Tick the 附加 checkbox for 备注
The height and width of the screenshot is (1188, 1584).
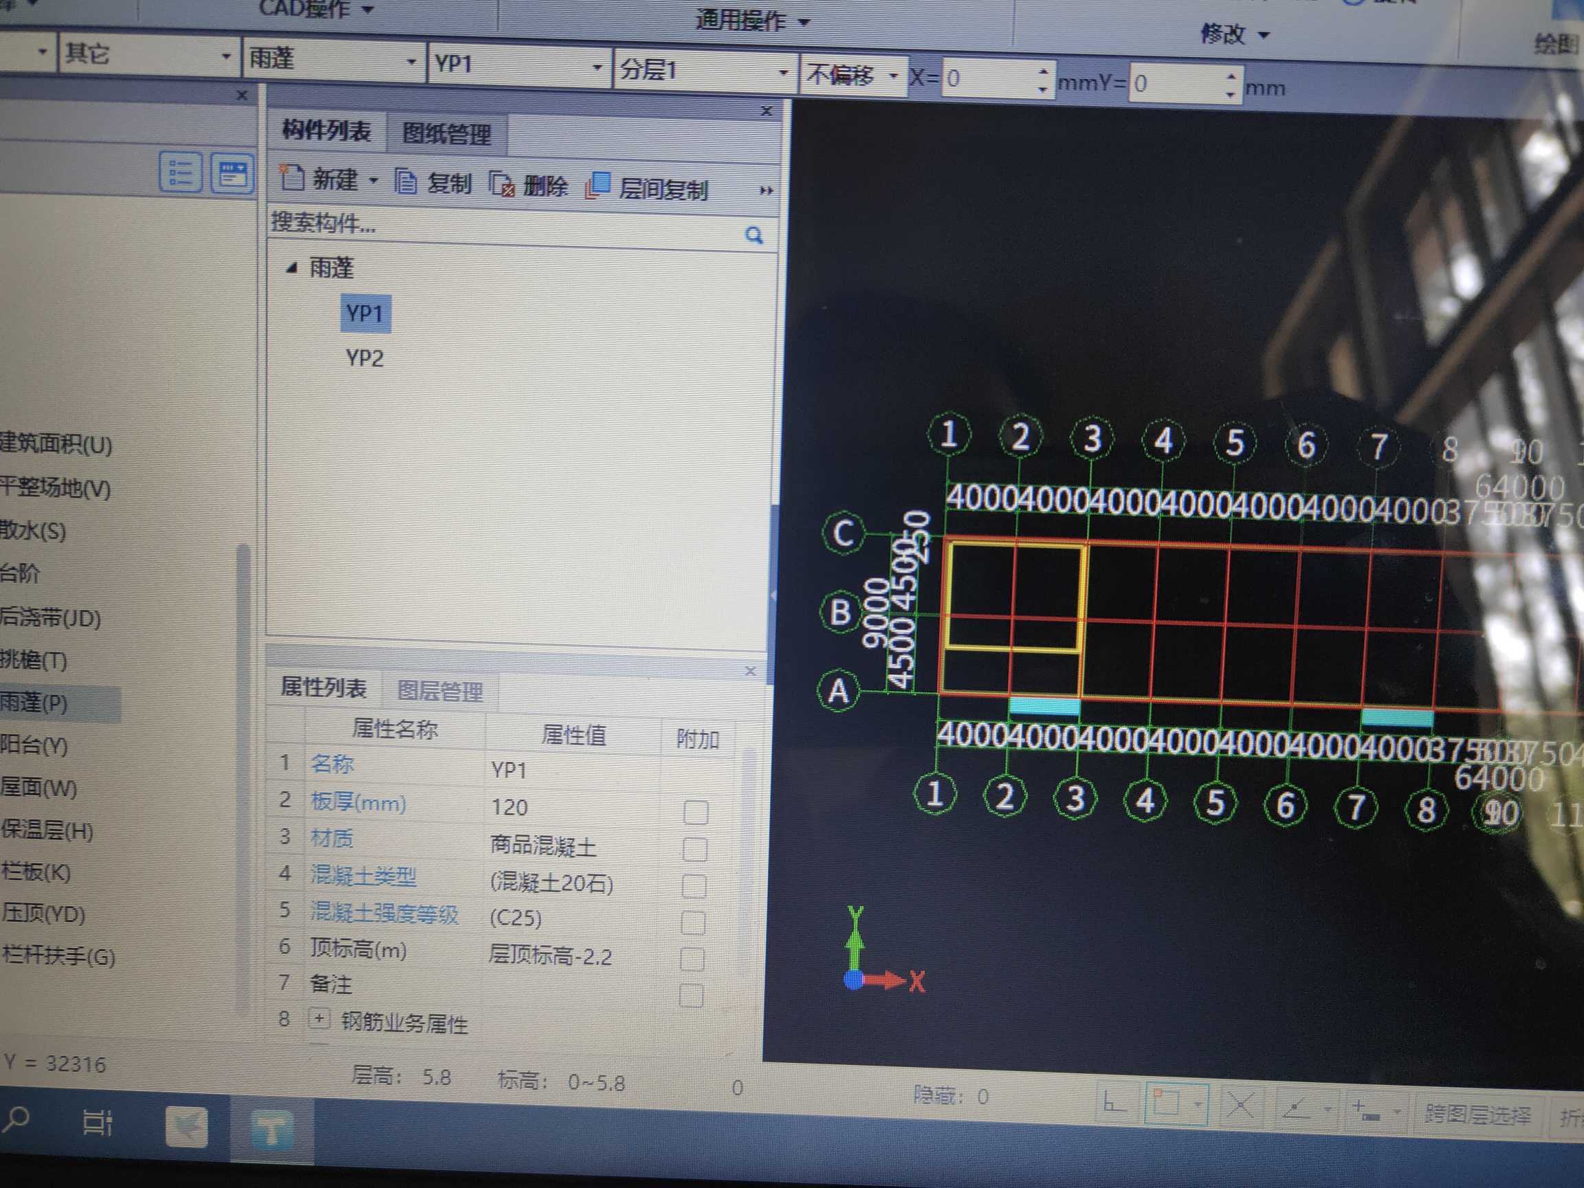click(x=691, y=995)
